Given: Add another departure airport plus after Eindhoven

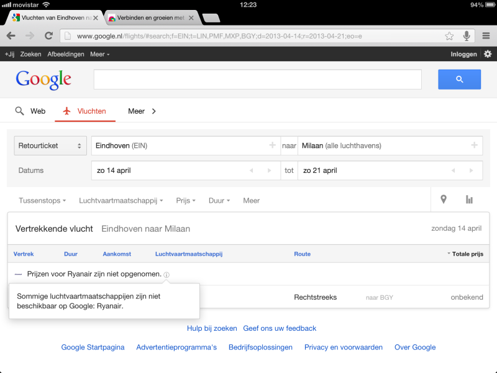Looking at the screenshot, I should (272, 145).
